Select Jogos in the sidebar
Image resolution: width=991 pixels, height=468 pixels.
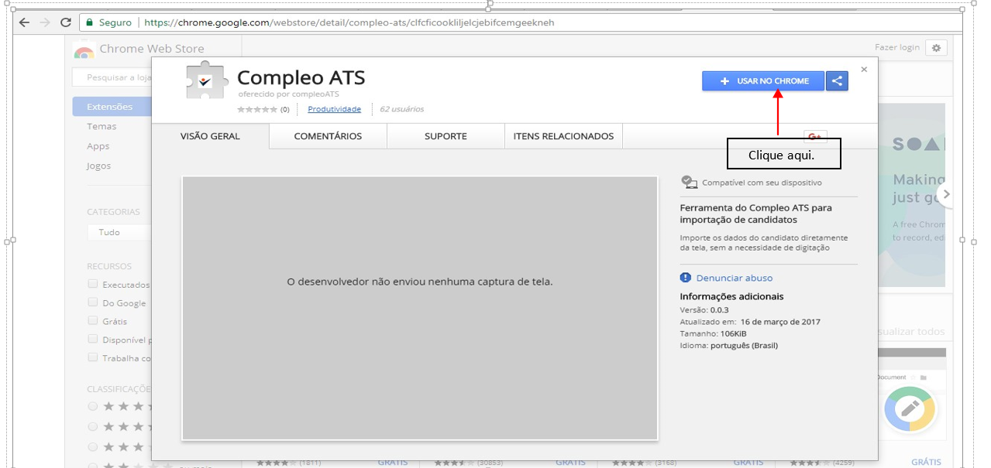[99, 166]
